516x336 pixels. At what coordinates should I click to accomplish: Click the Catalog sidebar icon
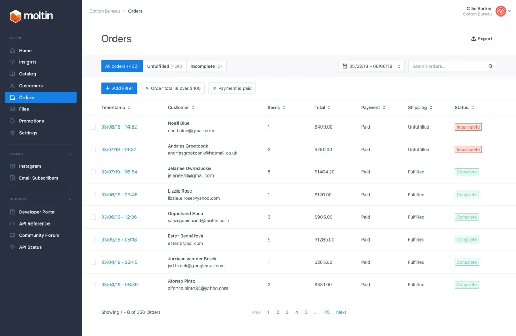pos(13,74)
